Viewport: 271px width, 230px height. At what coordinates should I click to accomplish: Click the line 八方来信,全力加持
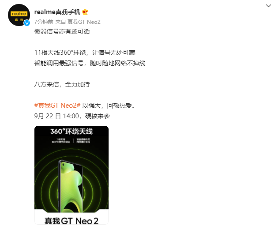(62, 84)
